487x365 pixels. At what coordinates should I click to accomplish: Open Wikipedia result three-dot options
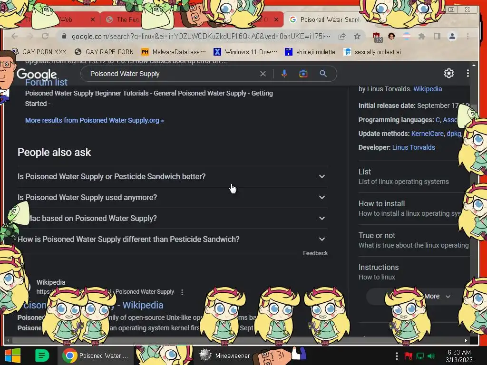click(182, 292)
